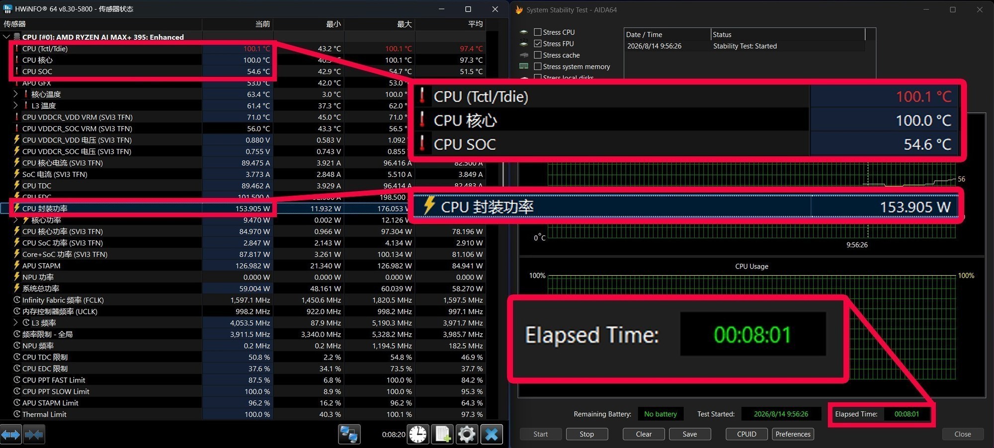Click the CPU chip icon beside AMD RYZEN header
The image size is (994, 448).
click(17, 37)
